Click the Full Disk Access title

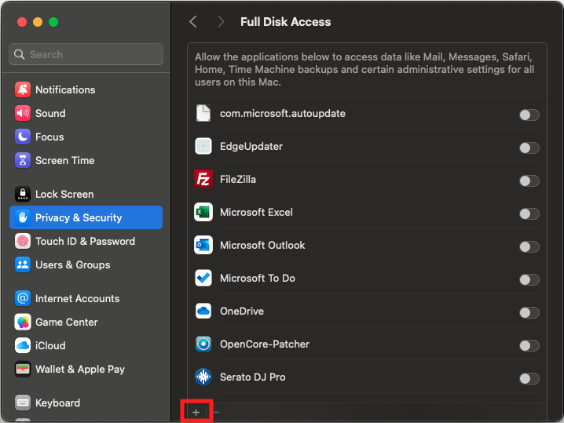(286, 22)
